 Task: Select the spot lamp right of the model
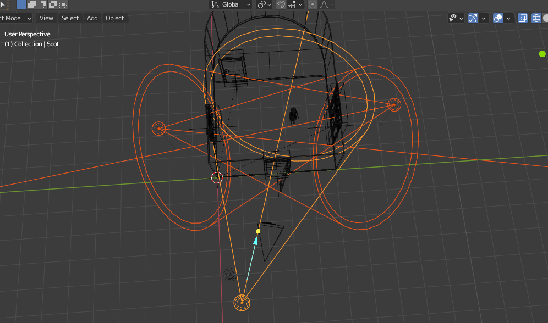pyautogui.click(x=394, y=104)
